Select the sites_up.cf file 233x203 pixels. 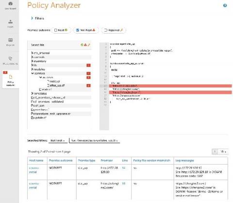[57, 85]
